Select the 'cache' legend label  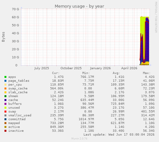tap(13, 100)
